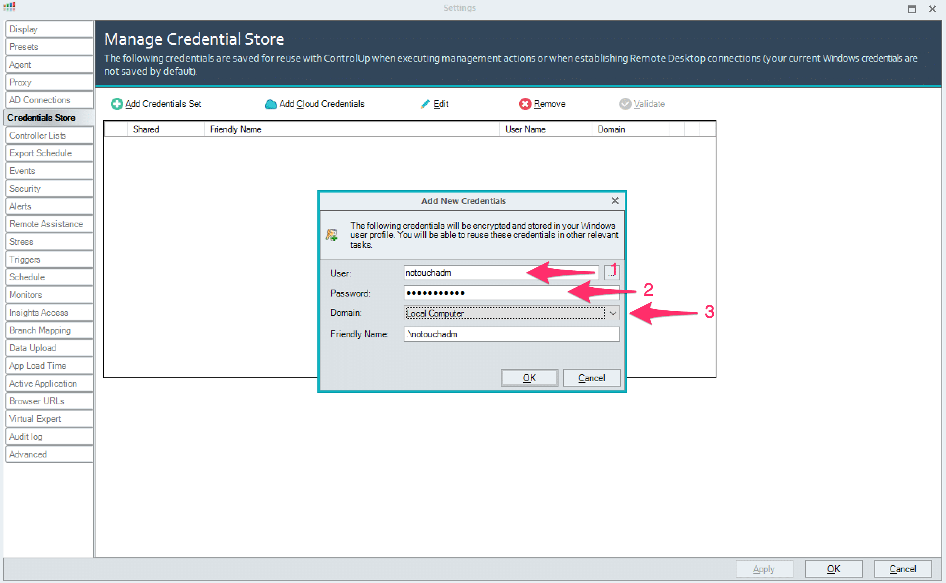Open the AD Connections settings tab

pyautogui.click(x=49, y=100)
